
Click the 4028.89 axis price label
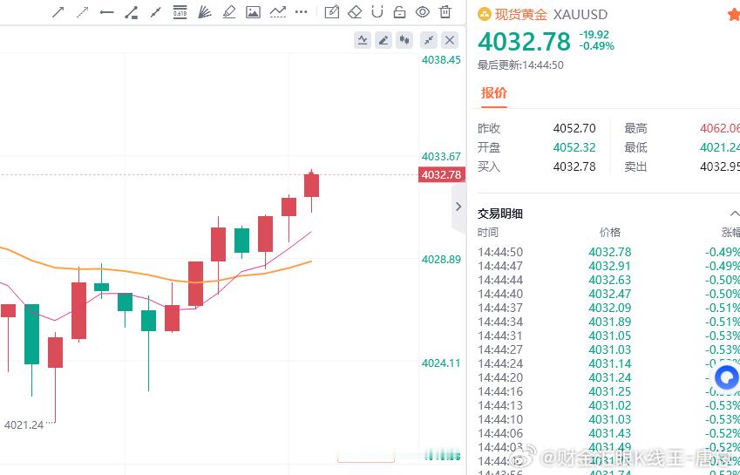pos(441,260)
